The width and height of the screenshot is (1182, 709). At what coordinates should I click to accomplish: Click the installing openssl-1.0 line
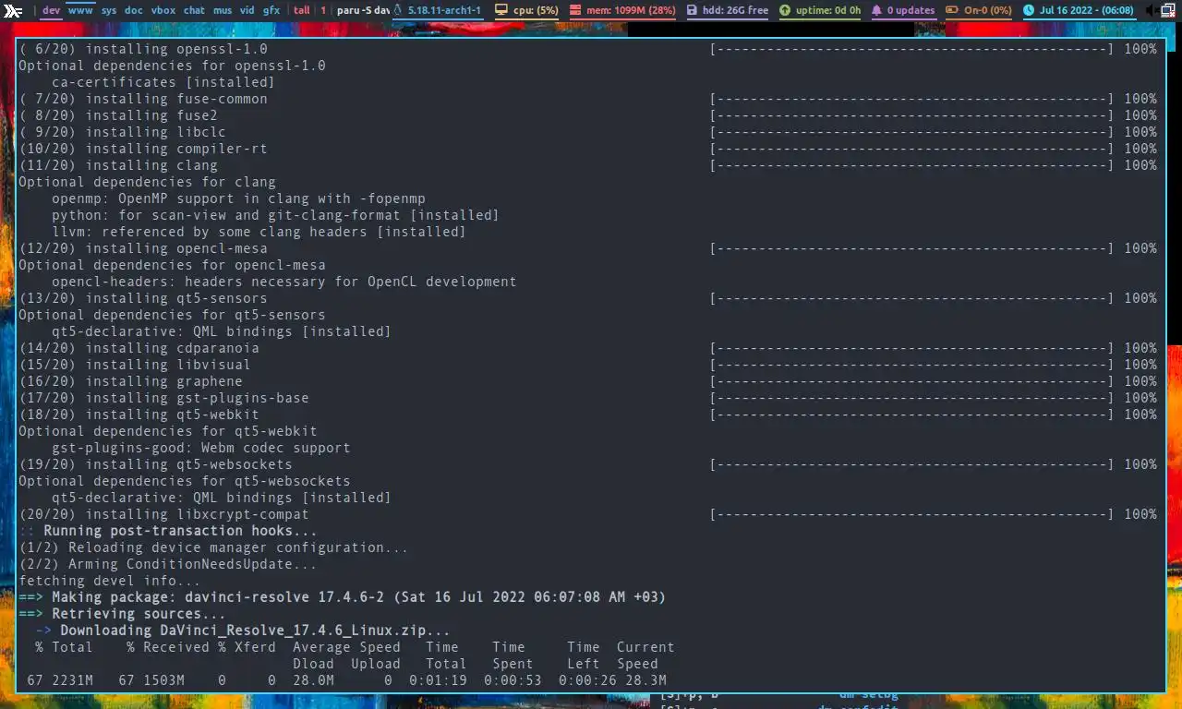(x=143, y=49)
